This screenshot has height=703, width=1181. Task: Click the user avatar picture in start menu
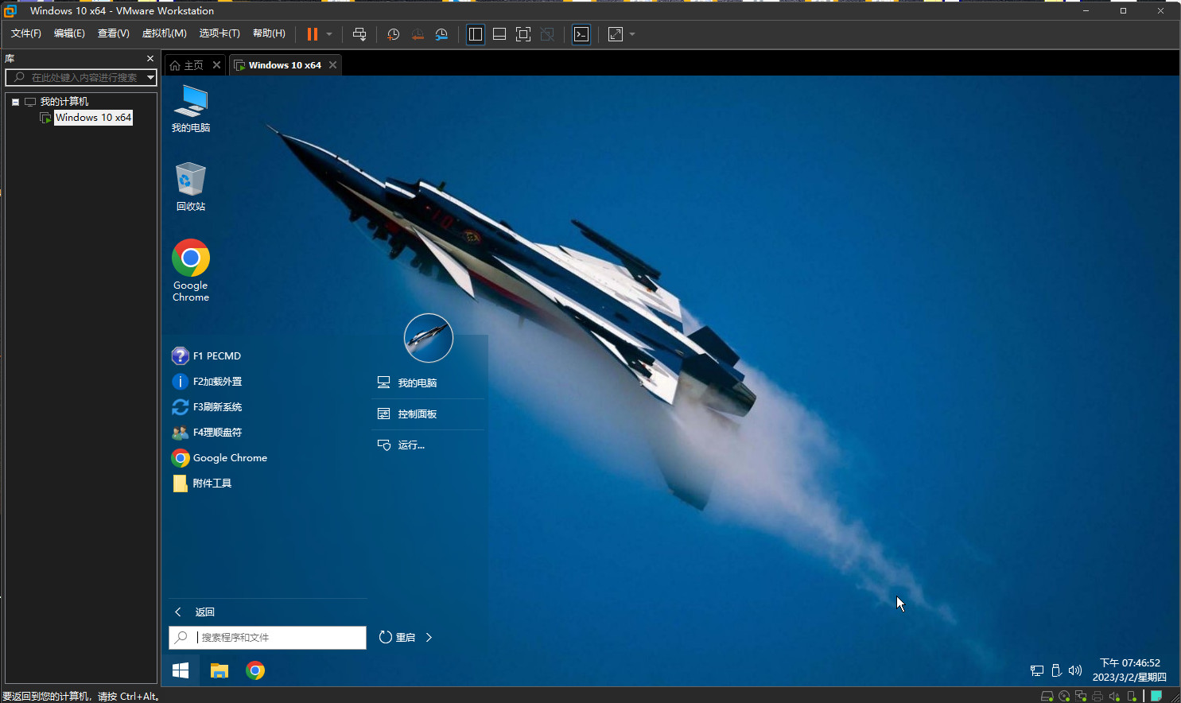click(x=429, y=338)
